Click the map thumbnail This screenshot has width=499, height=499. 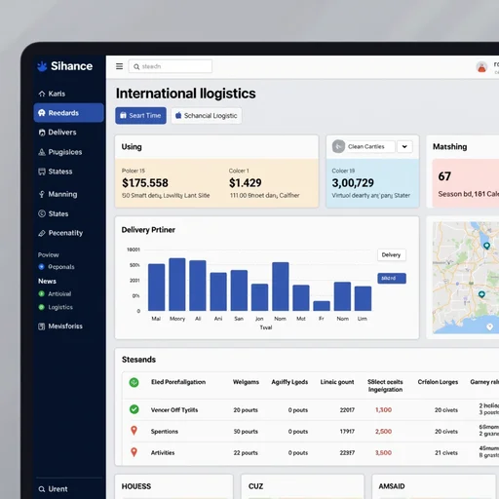[466, 278]
